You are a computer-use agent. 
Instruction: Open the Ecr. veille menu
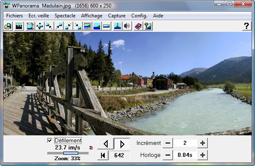tap(39, 16)
